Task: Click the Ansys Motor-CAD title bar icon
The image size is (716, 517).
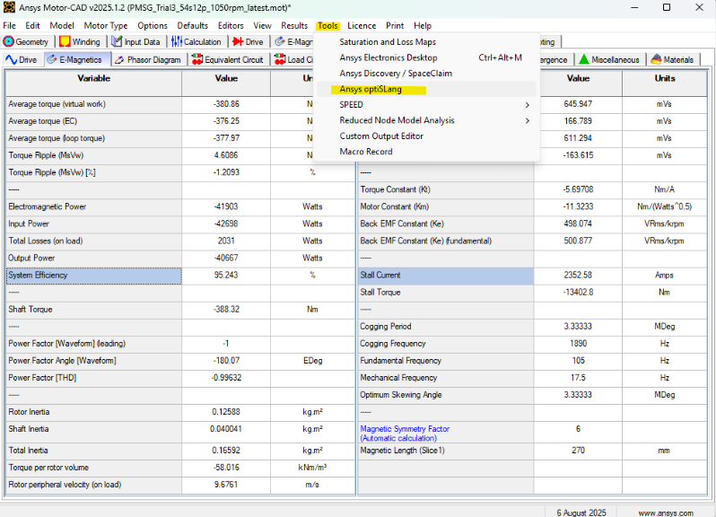Action: coord(10,8)
